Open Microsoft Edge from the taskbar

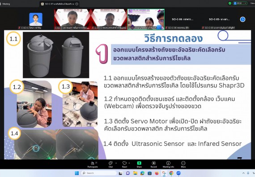(142, 173)
